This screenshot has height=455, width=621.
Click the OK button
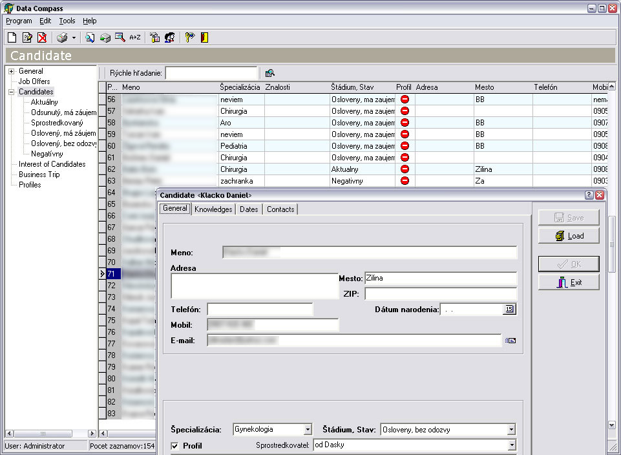pos(569,264)
